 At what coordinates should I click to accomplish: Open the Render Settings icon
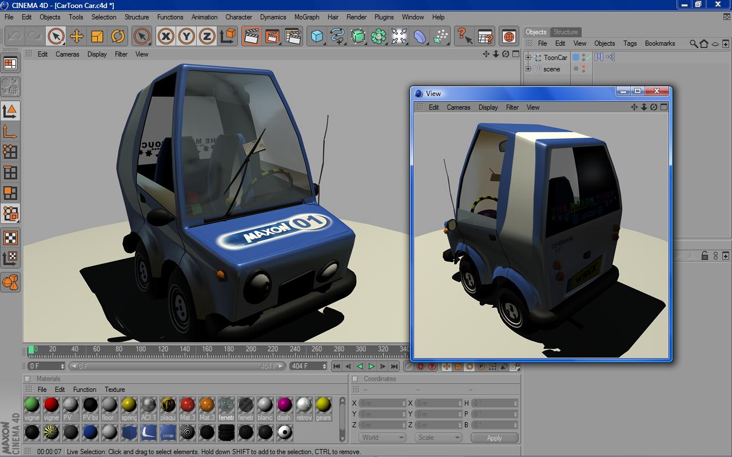pyautogui.click(x=293, y=37)
